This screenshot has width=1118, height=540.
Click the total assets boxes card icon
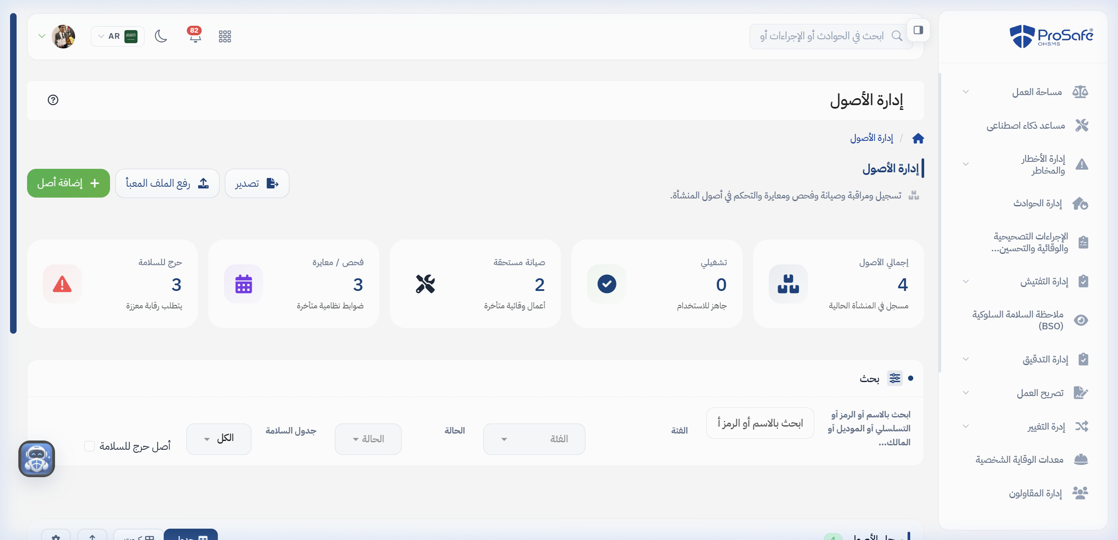tap(788, 284)
